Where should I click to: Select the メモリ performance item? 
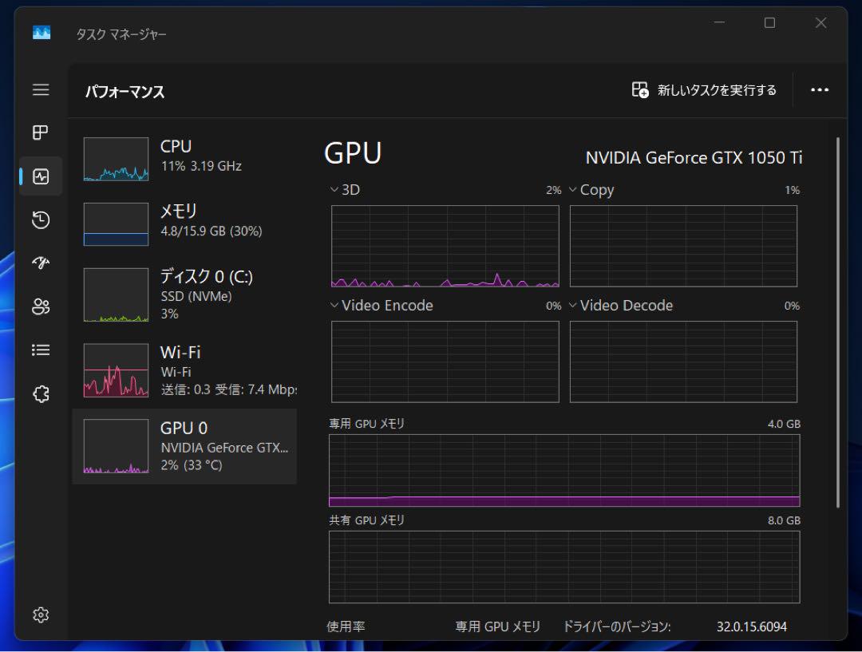click(184, 223)
